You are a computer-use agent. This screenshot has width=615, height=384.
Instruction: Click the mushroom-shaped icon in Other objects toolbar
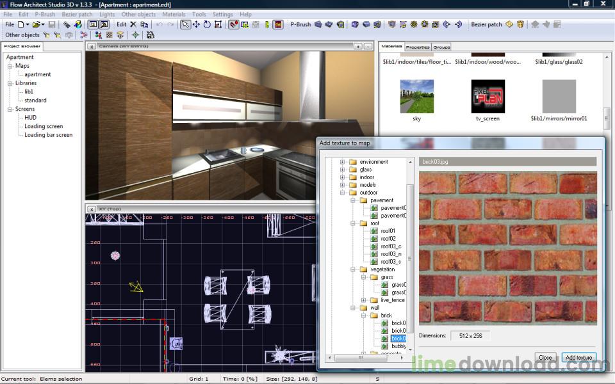pyautogui.click(x=120, y=35)
